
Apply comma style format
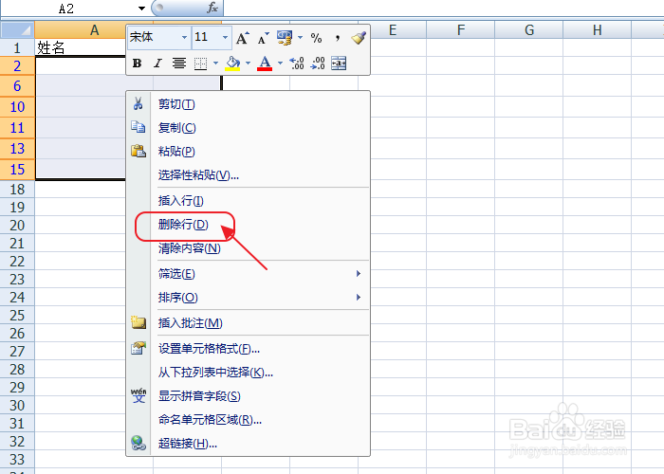point(338,38)
